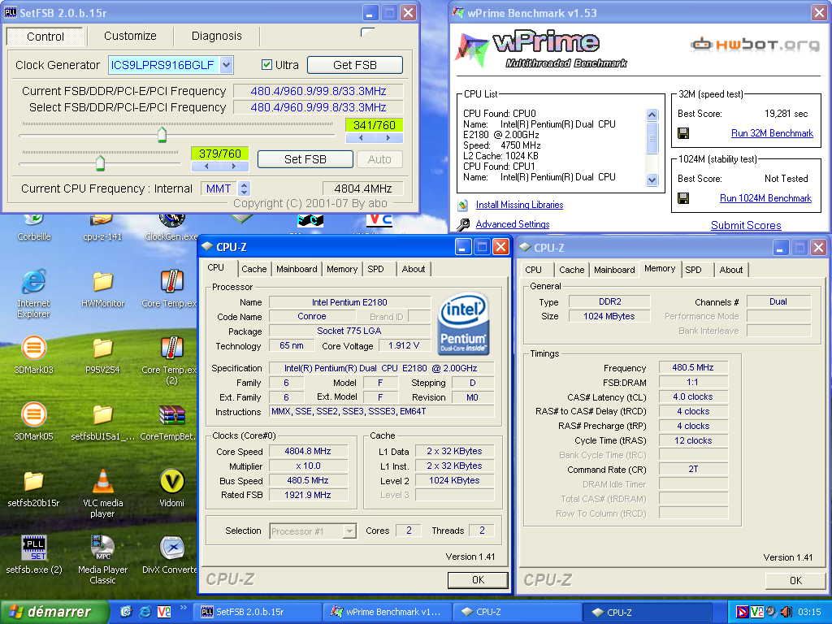832x624 pixels.
Task: Select the Control tab in SetFSB
Action: (x=45, y=36)
